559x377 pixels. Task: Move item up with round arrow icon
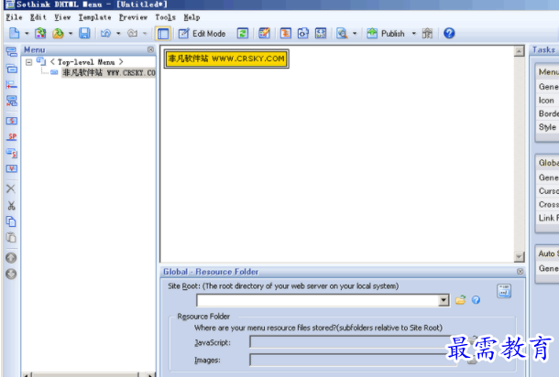[11, 258]
